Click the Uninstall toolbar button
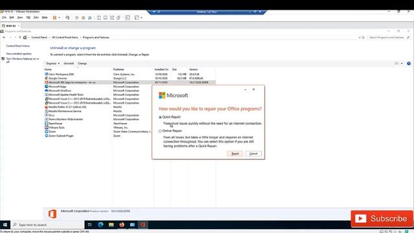This screenshot has width=414, height=233. pyautogui.click(x=69, y=63)
